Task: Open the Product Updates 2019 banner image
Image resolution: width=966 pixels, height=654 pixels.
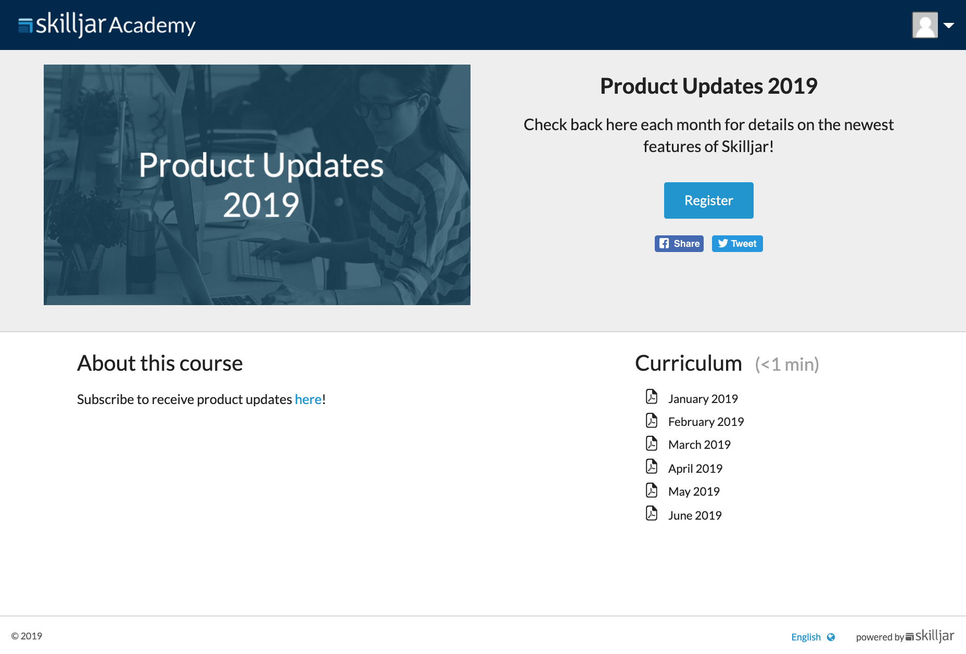Action: coord(257,185)
